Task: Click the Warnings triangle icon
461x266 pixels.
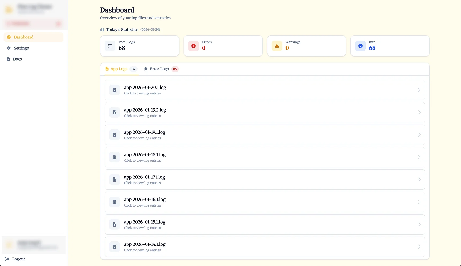Action: (x=277, y=46)
